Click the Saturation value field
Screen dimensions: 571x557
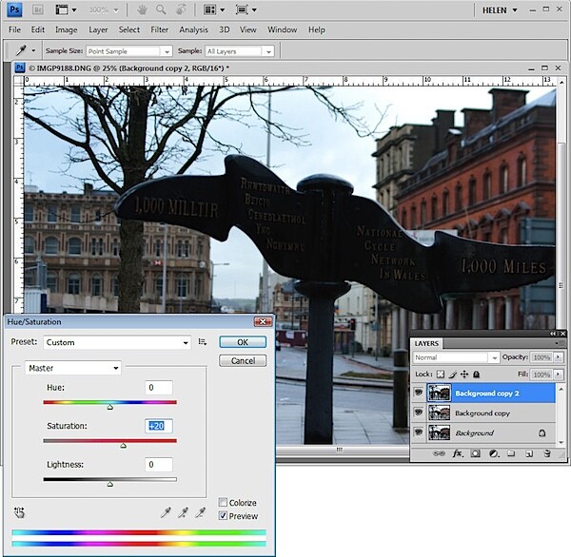(x=159, y=426)
